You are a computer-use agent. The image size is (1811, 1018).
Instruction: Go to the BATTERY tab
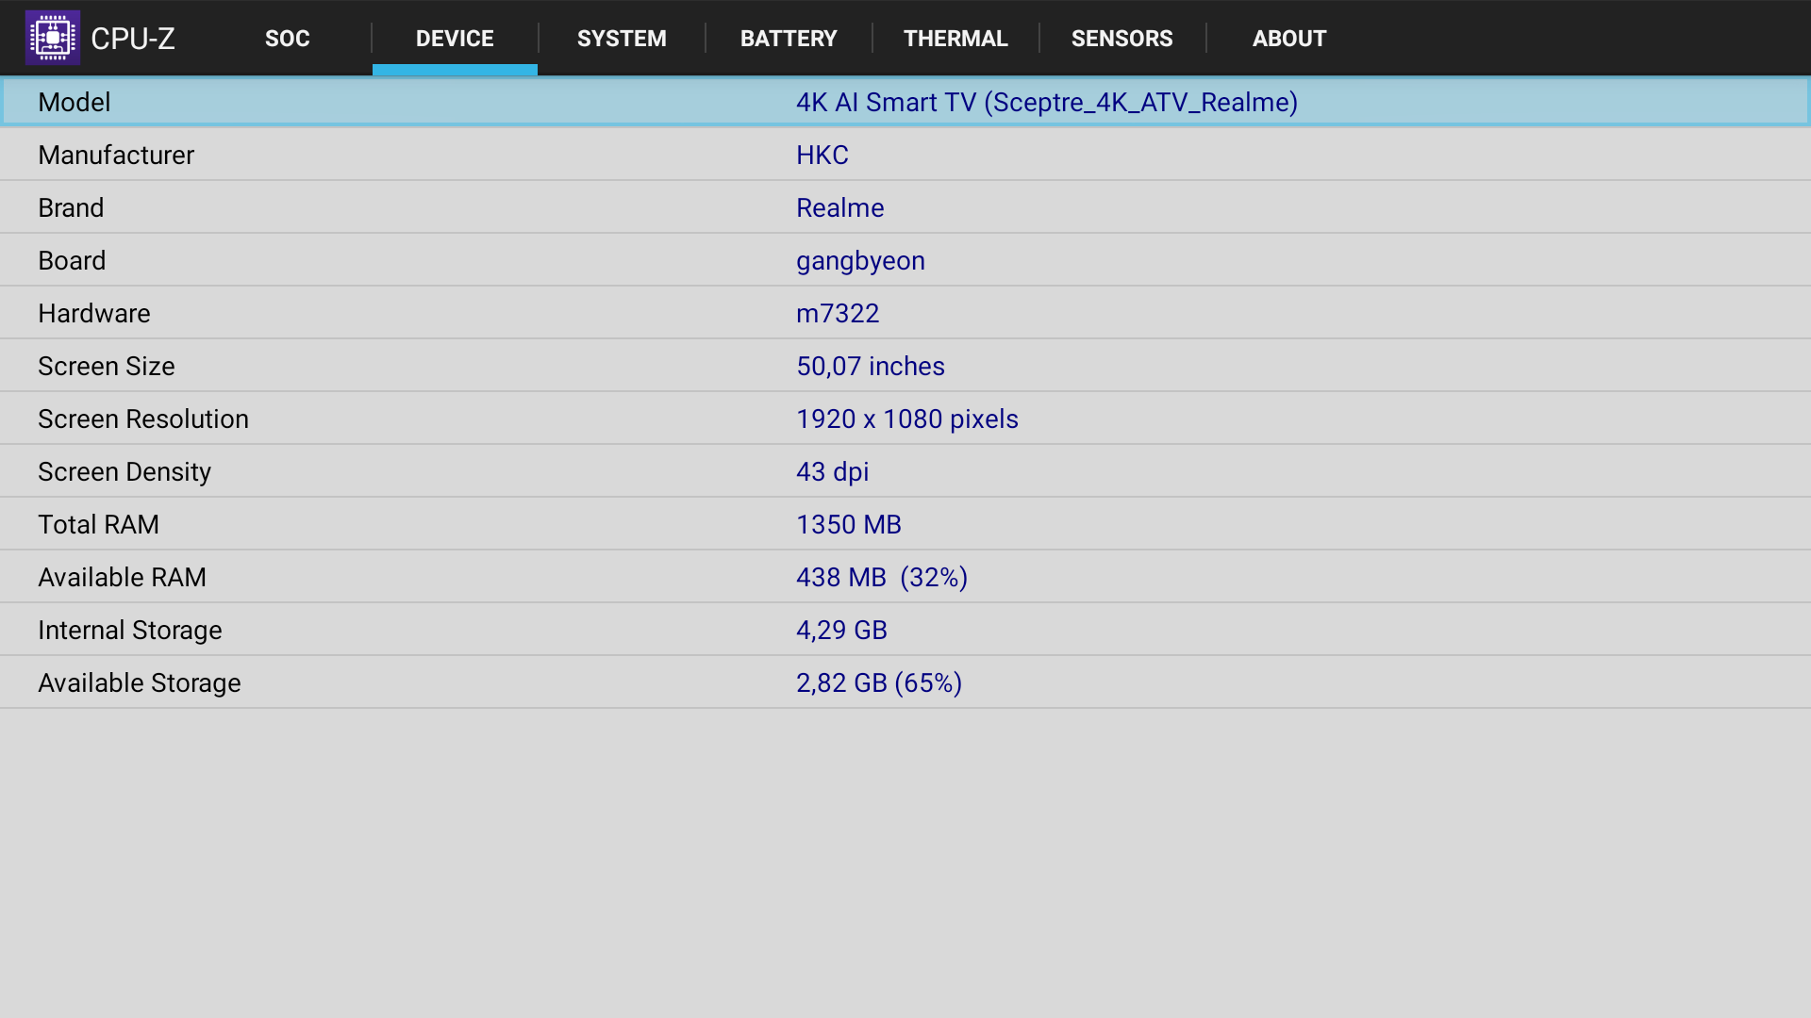coord(789,39)
